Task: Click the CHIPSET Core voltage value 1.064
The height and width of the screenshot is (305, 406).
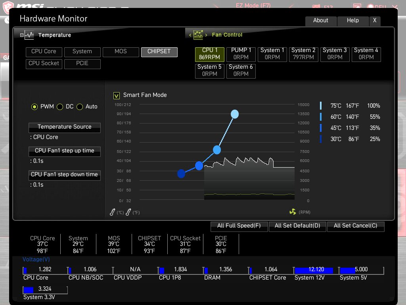Action: [271, 270]
